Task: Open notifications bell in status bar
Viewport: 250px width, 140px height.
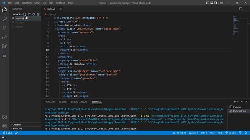Action: (246, 133)
